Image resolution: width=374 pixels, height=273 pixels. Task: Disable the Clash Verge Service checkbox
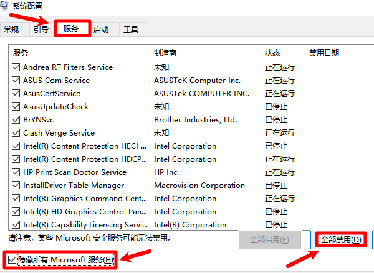tap(16, 133)
